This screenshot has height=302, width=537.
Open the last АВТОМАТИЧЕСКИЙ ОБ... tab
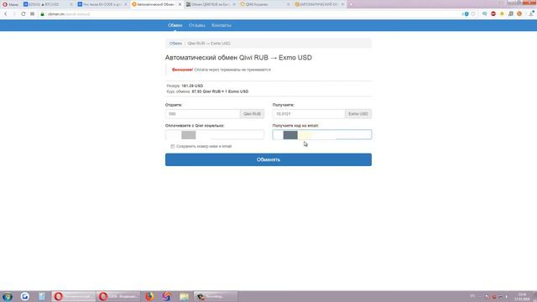pyautogui.click(x=319, y=4)
